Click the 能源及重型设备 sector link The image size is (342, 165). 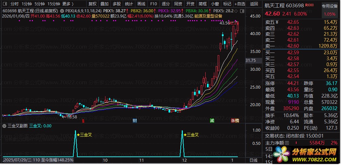click(209, 16)
